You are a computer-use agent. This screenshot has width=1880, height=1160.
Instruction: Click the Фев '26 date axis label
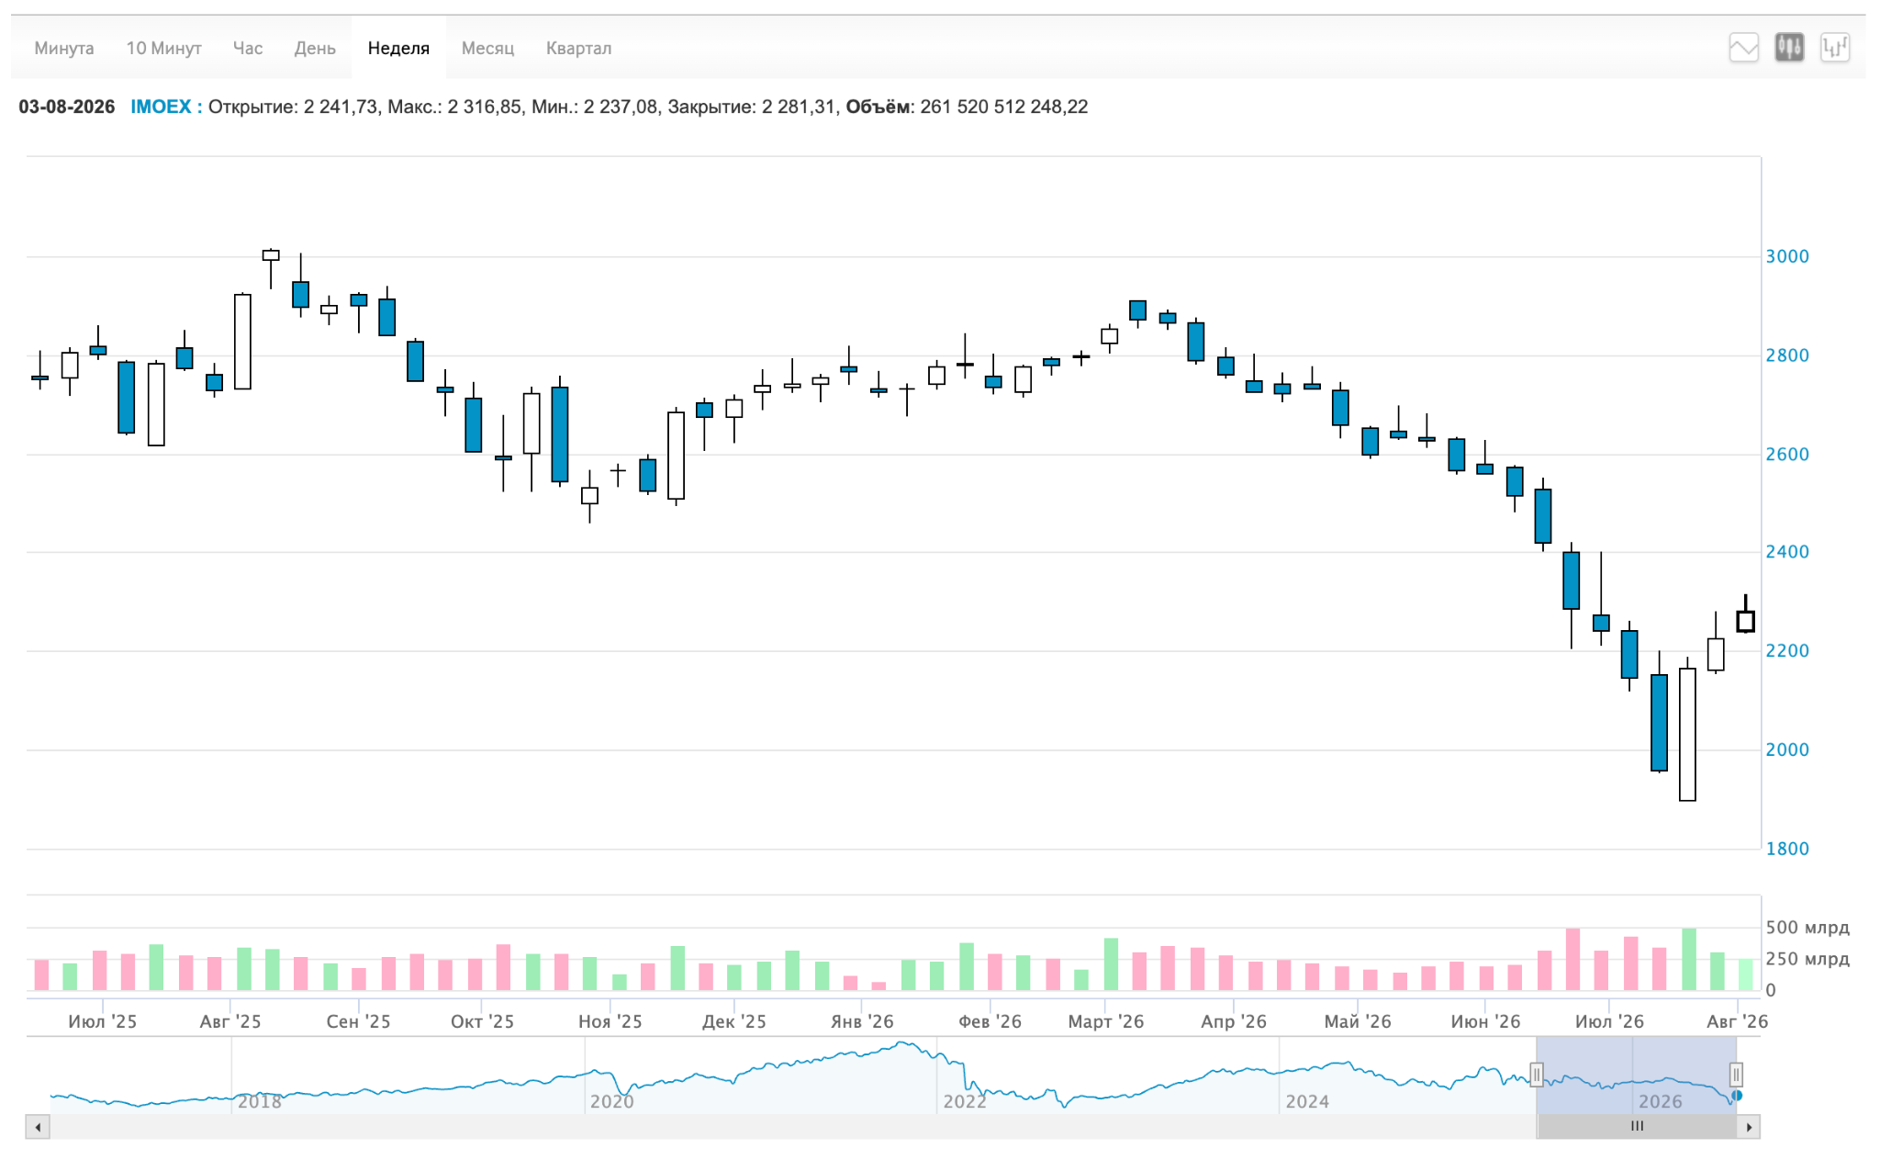[x=990, y=1021]
